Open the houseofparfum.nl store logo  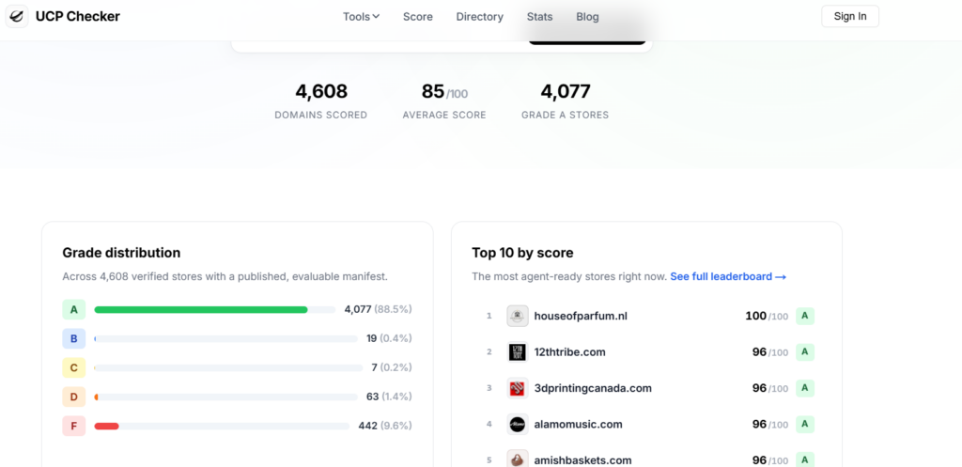coord(518,316)
